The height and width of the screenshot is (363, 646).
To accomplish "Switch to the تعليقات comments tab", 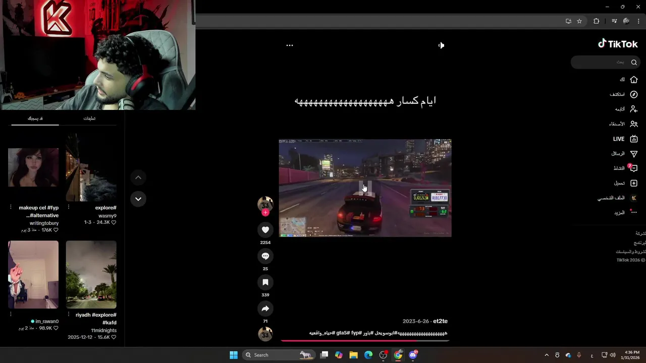I will coord(89,118).
